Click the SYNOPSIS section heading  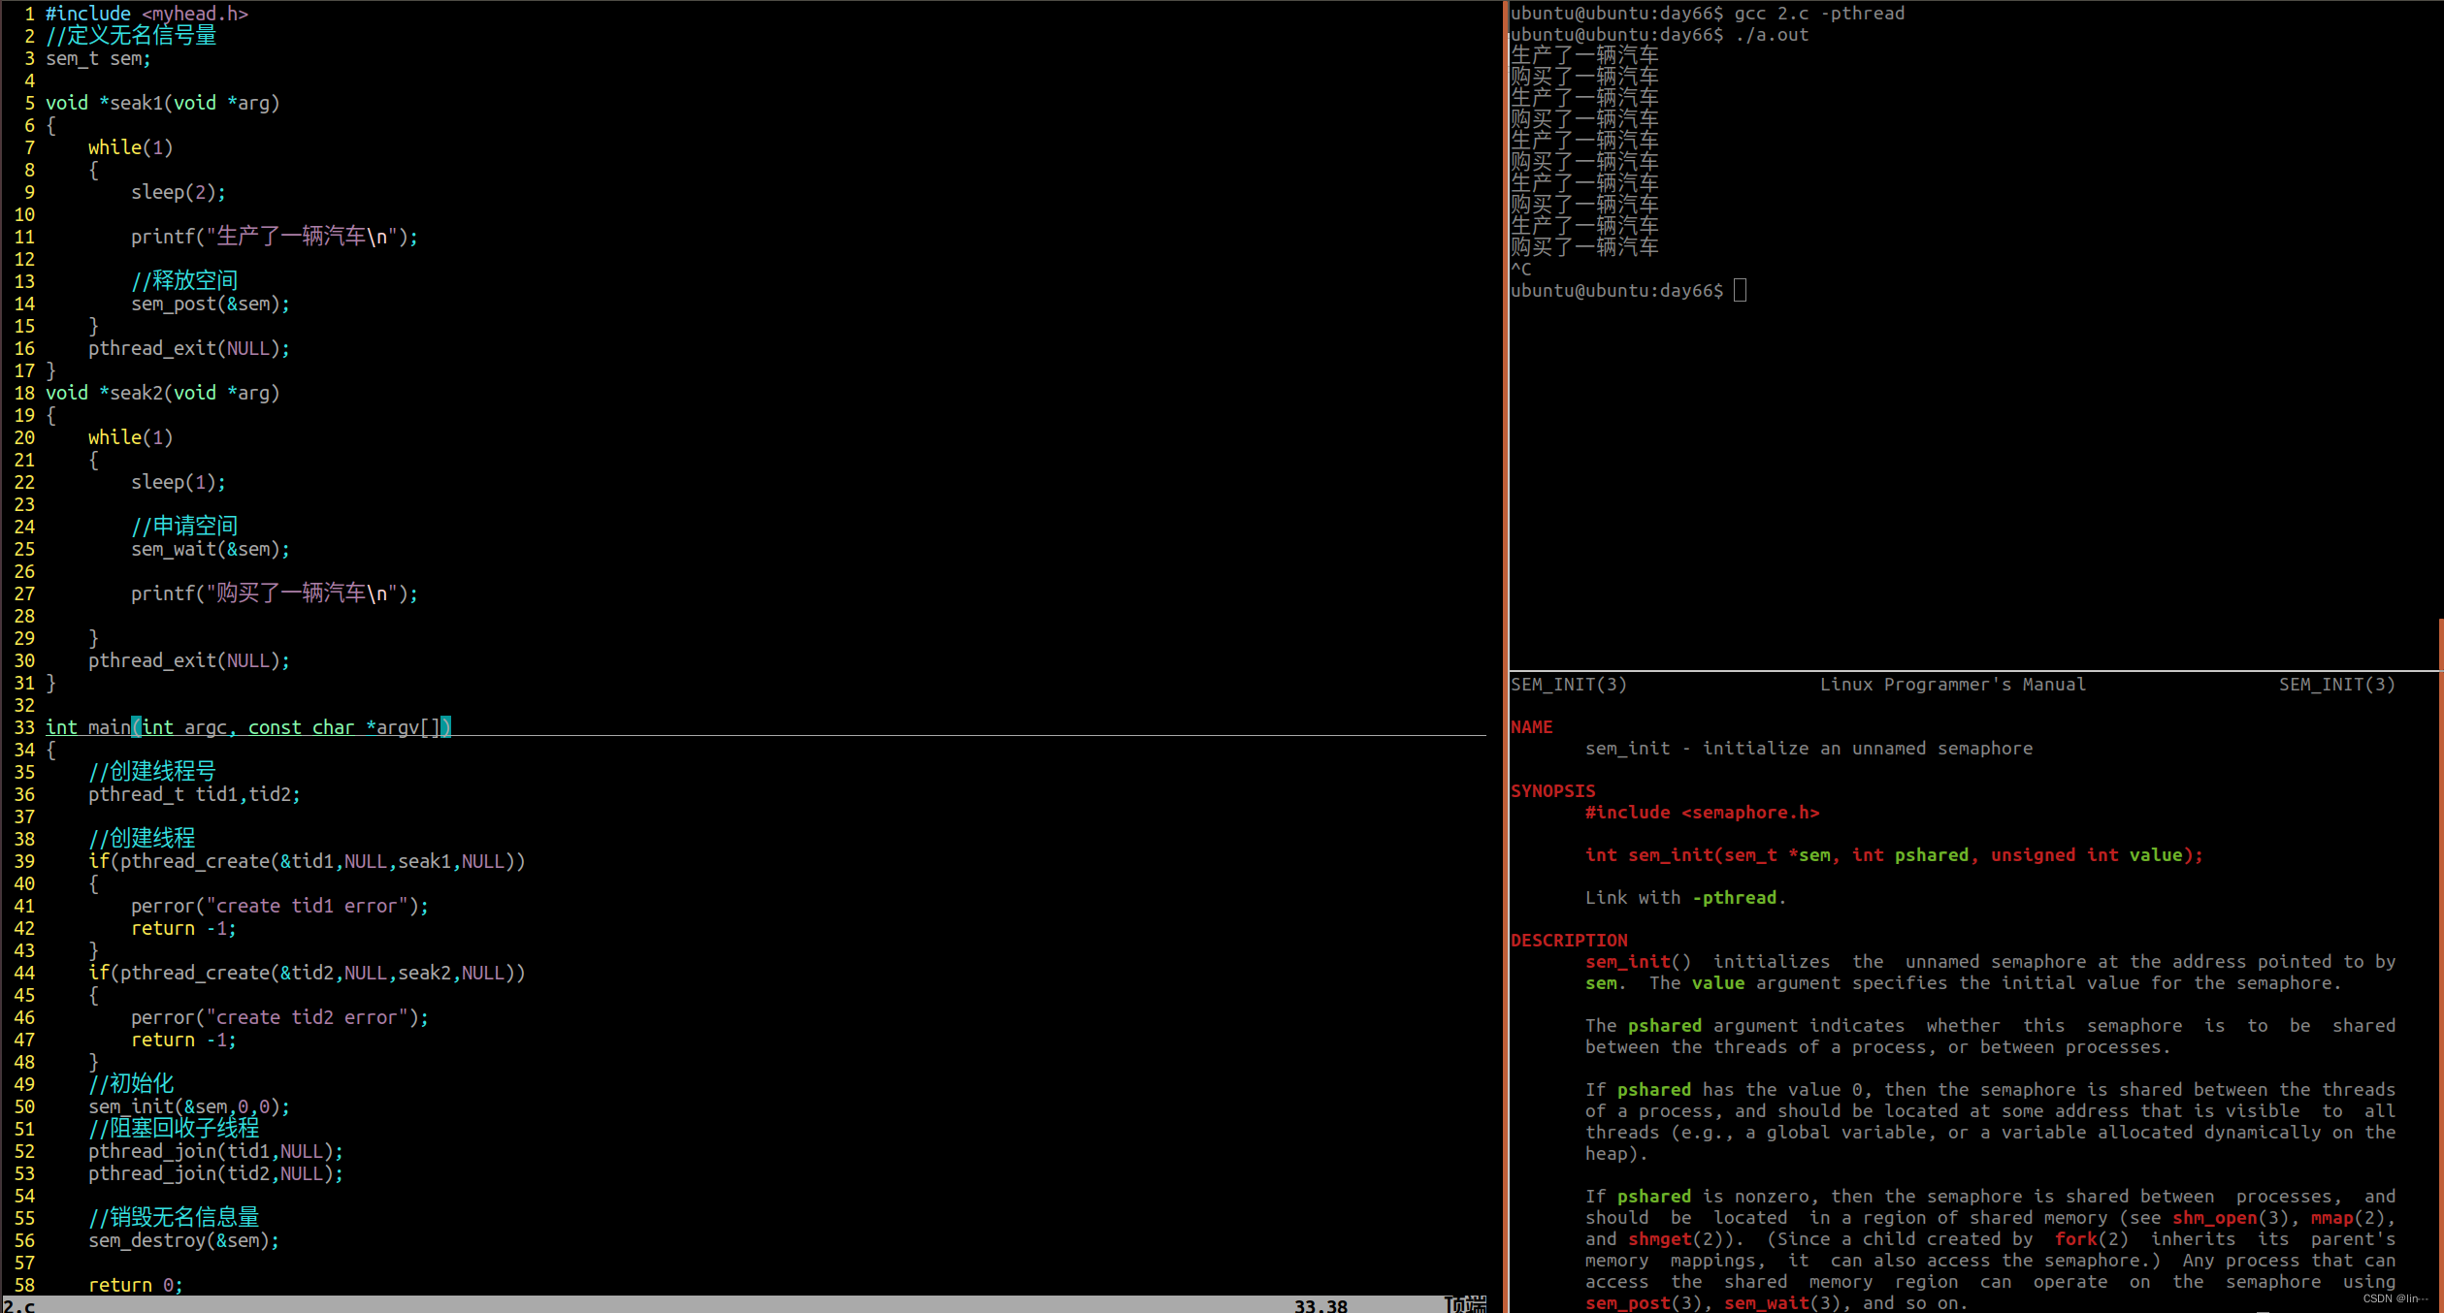point(1552,790)
